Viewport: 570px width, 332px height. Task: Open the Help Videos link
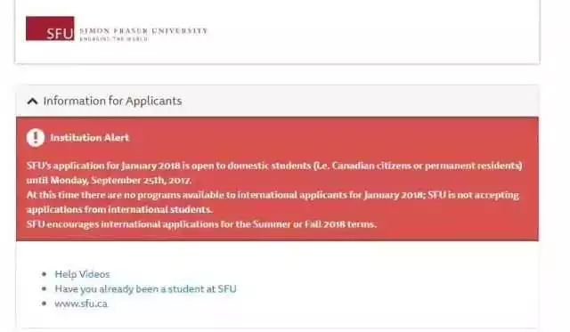click(82, 274)
